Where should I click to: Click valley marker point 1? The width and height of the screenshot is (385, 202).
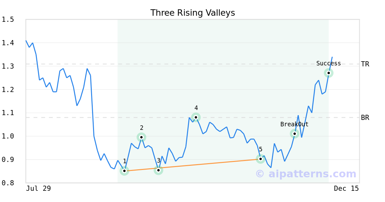click(x=124, y=171)
